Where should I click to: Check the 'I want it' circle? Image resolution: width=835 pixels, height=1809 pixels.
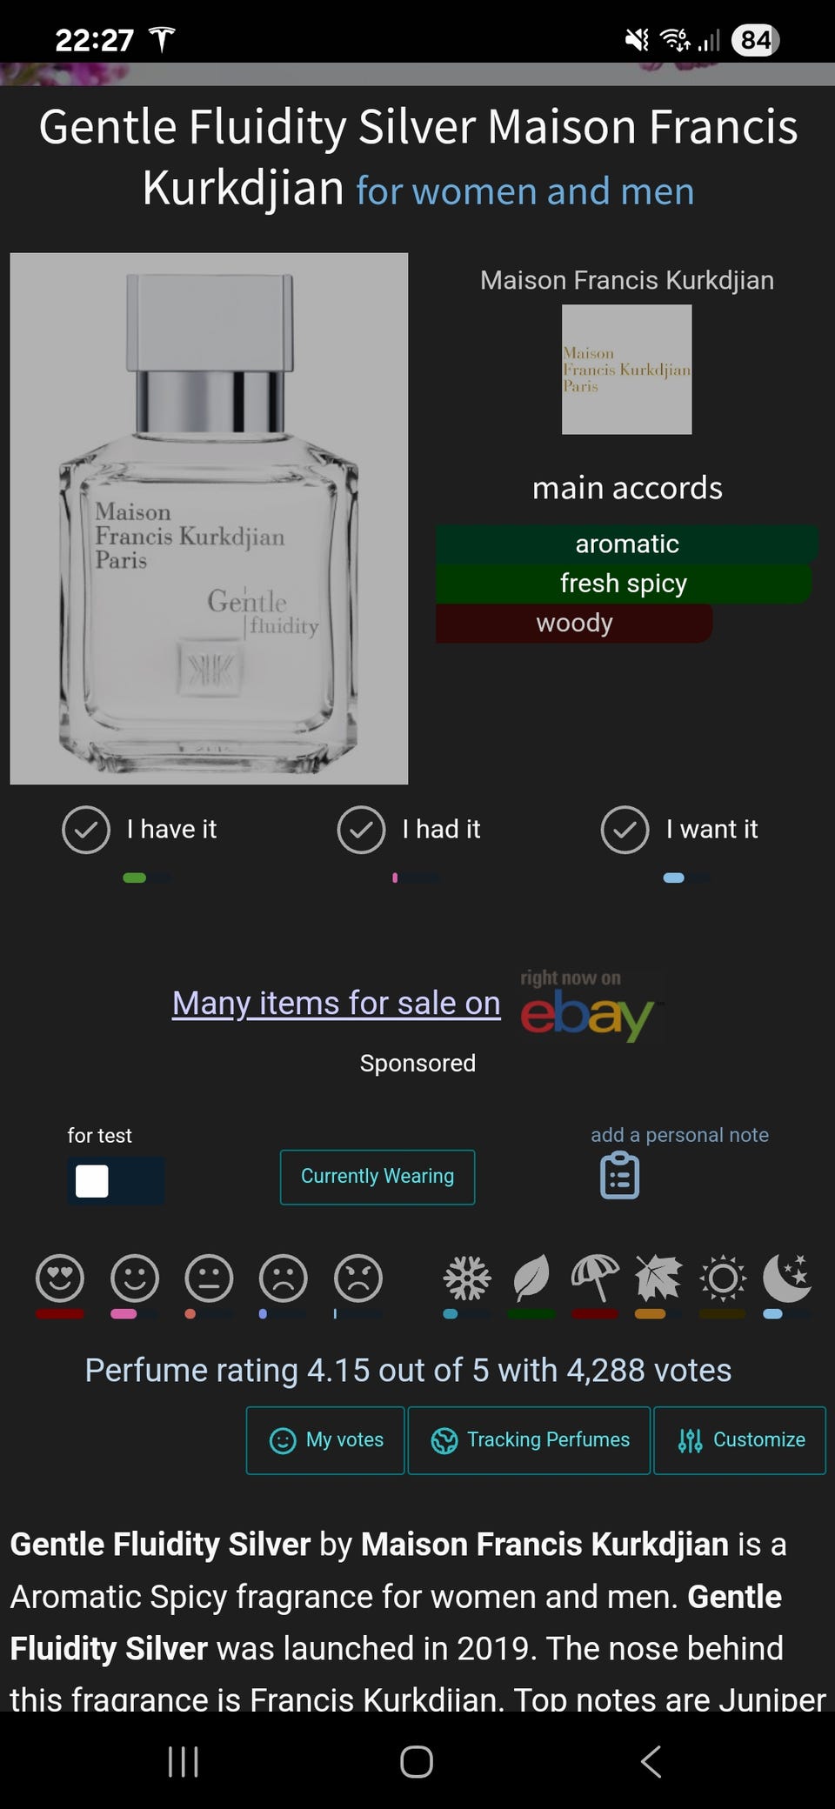[x=625, y=830]
